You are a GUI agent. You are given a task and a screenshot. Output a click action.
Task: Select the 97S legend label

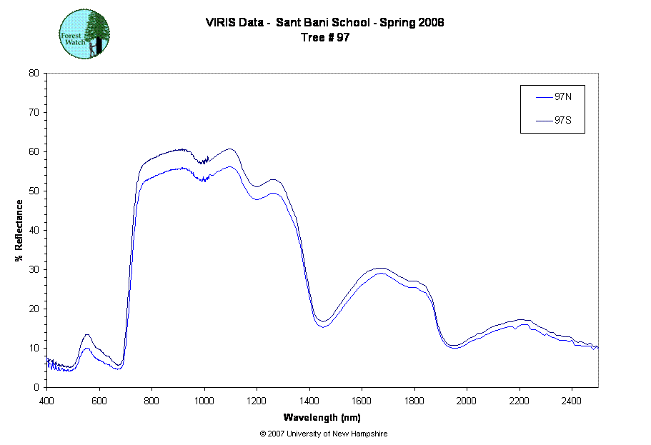[x=563, y=121]
